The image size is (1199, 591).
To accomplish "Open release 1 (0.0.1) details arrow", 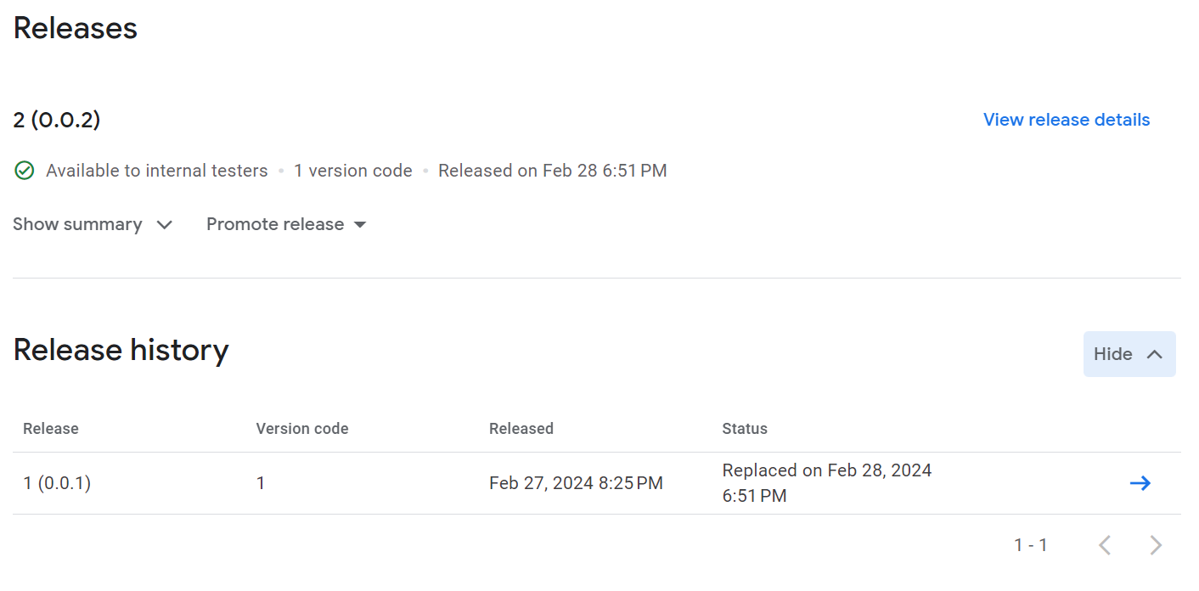I will click(1140, 483).
